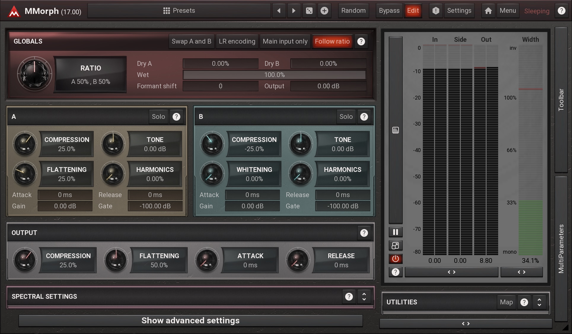572x334 pixels.
Task: Open the meter pop-out window icon
Action: point(395,245)
